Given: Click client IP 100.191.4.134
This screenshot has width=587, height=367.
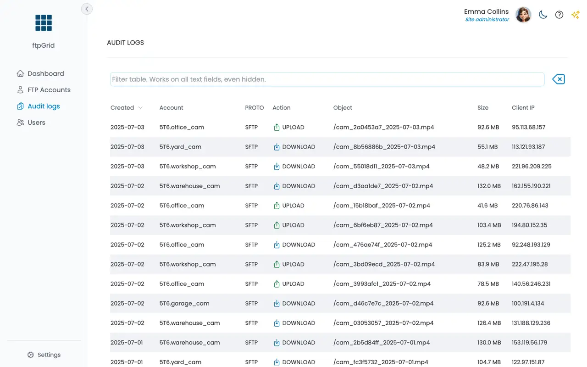Looking at the screenshot, I should [x=528, y=304].
